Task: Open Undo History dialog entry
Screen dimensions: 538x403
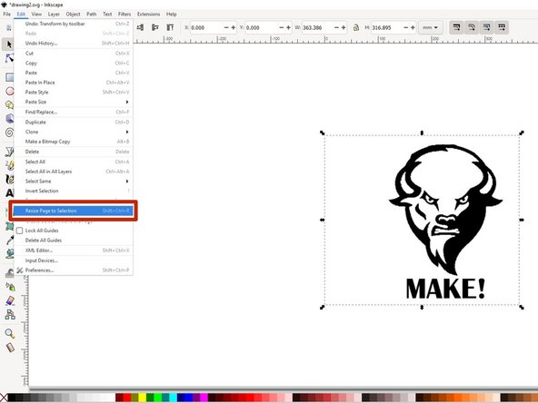Action: 74,44
